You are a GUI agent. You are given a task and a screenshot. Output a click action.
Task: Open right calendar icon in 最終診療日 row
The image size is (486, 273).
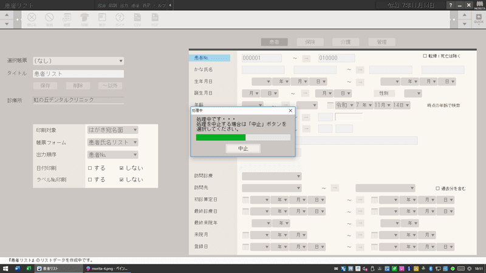[374, 211]
